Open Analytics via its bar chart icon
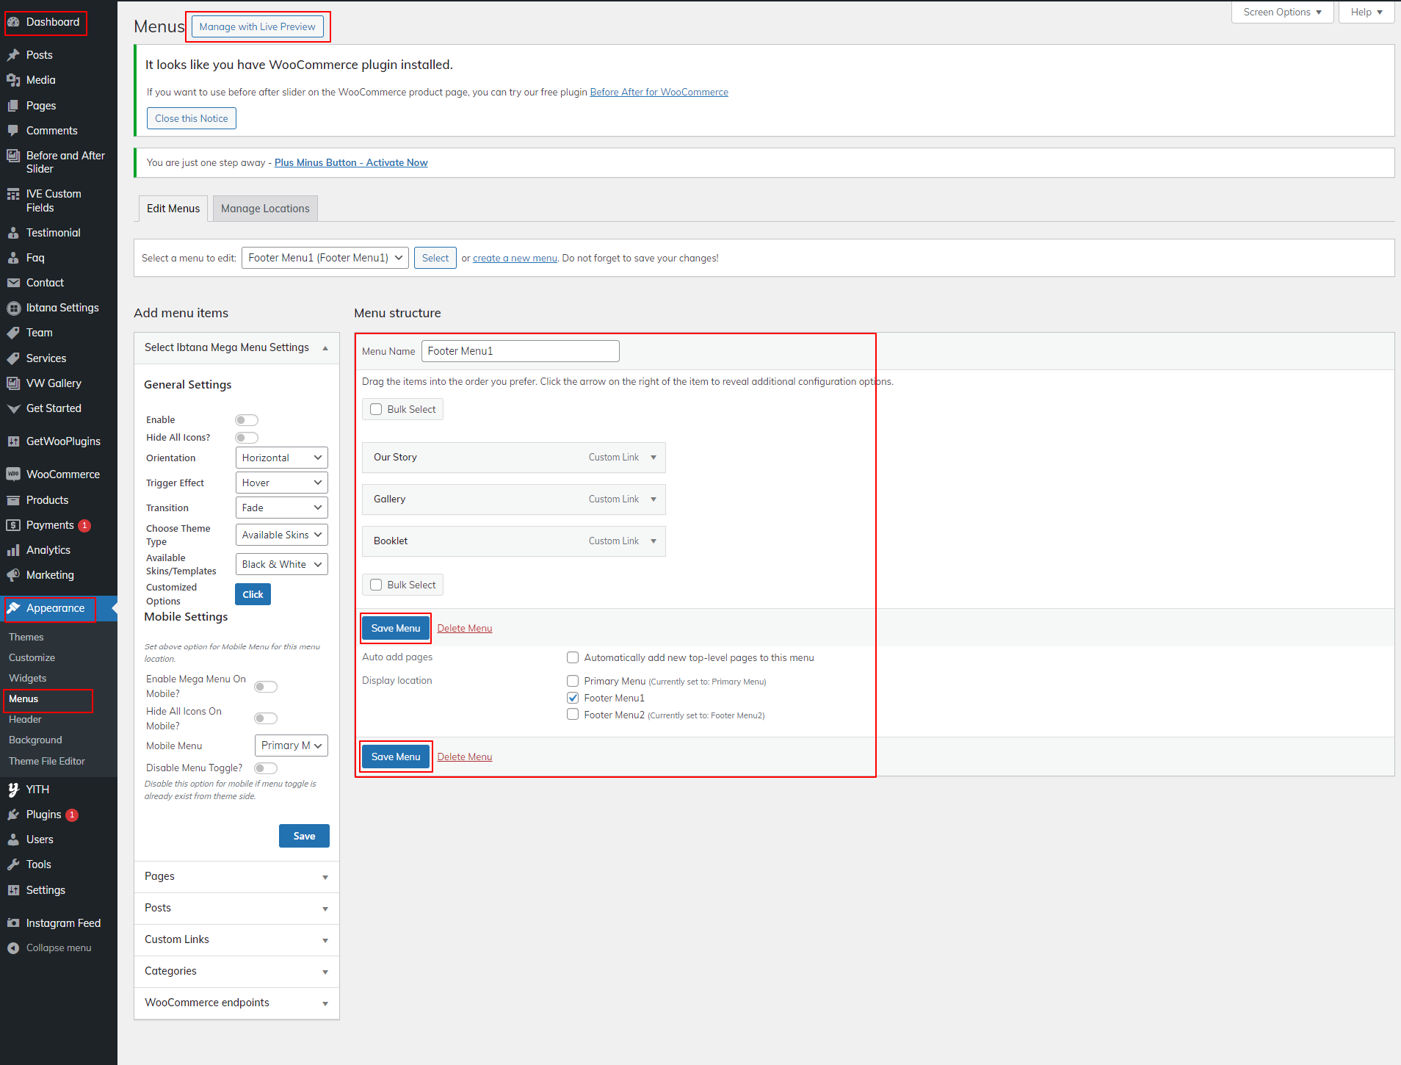This screenshot has width=1401, height=1065. pos(13,550)
